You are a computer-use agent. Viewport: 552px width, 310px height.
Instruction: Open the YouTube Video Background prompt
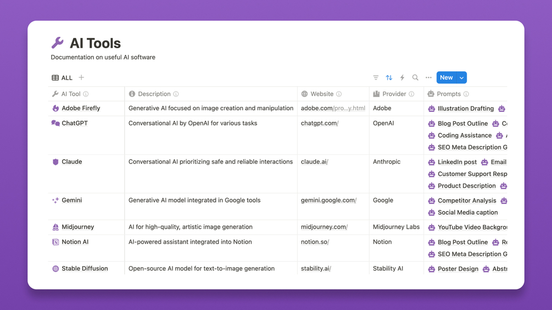pos(472,227)
